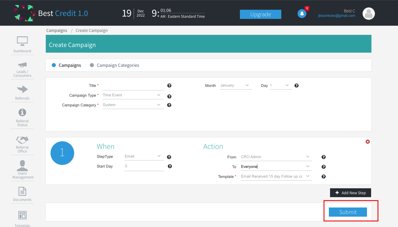398x227 pixels.
Task: Open the Dashboard monitor icon
Action: 22,41
